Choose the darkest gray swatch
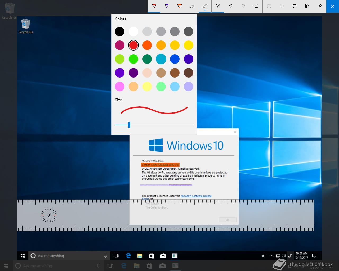 tap(189, 31)
